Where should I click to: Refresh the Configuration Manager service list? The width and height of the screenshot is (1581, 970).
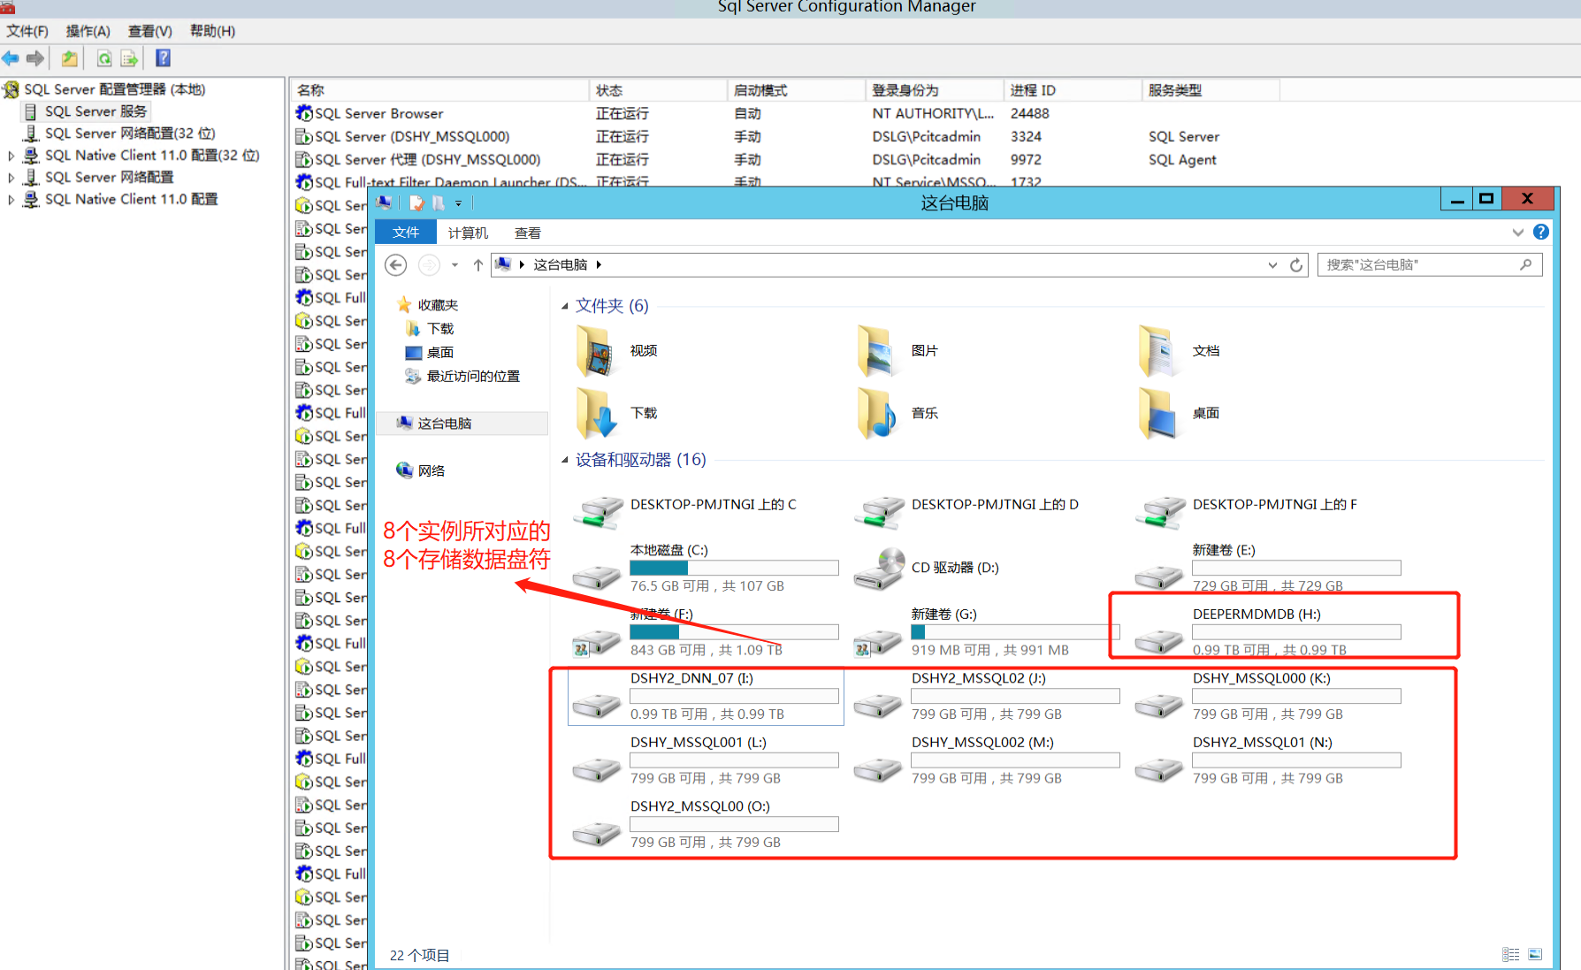[x=104, y=58]
